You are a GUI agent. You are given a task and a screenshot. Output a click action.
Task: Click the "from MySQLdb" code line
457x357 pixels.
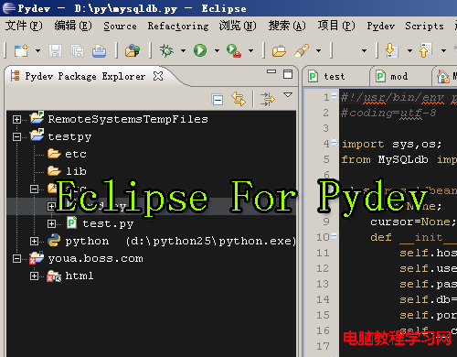click(399, 159)
